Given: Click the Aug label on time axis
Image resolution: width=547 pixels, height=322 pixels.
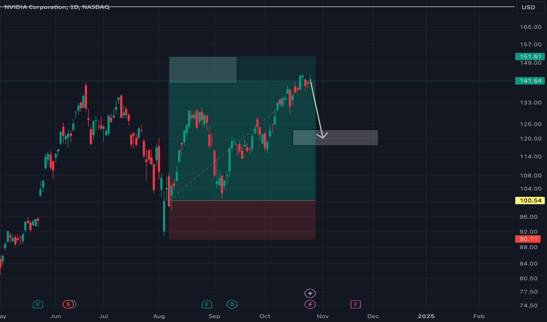Looking at the screenshot, I should coord(158,316).
